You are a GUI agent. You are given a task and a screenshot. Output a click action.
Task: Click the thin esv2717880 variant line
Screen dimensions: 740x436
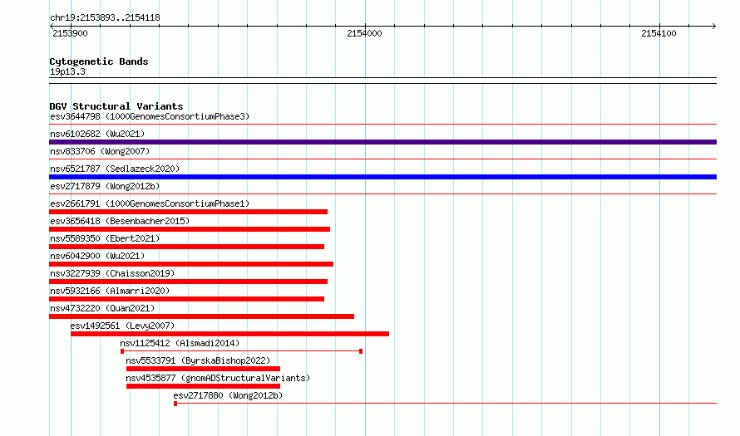point(445,404)
